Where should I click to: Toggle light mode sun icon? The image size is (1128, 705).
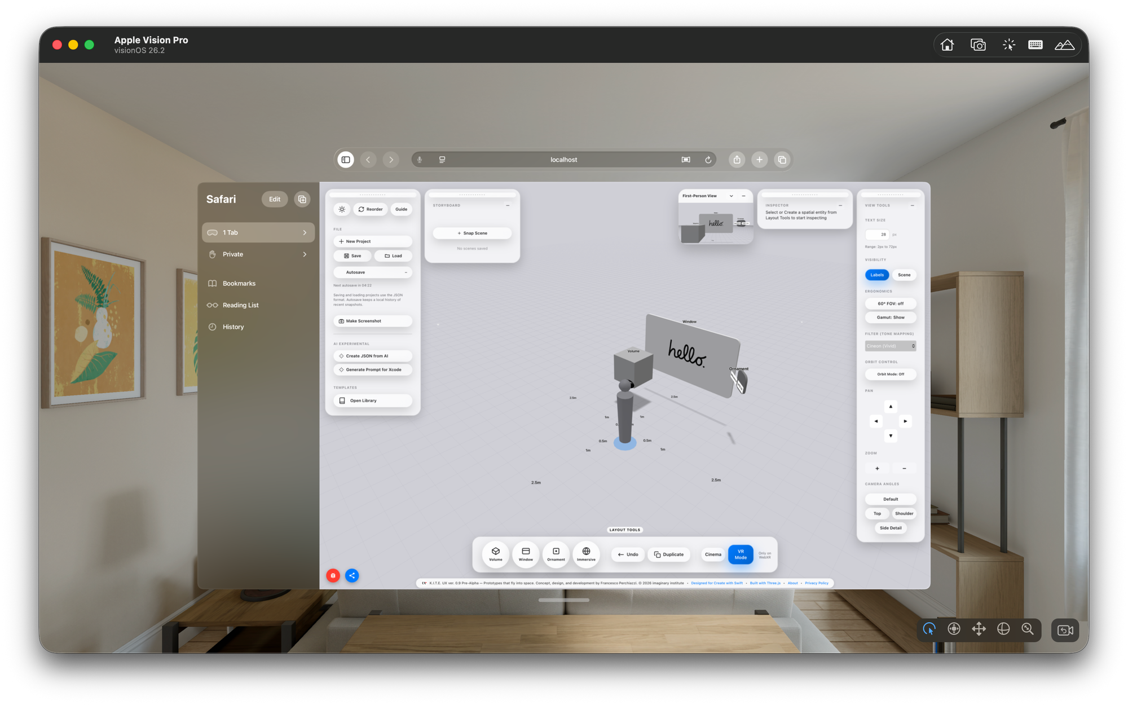(342, 209)
